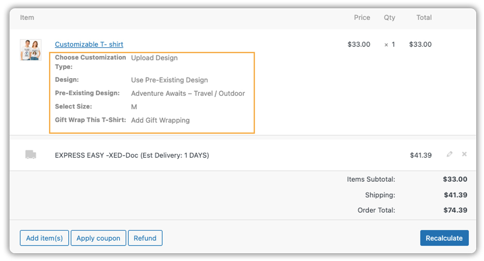Click the Upload Design value
The width and height of the screenshot is (484, 261).
154,58
